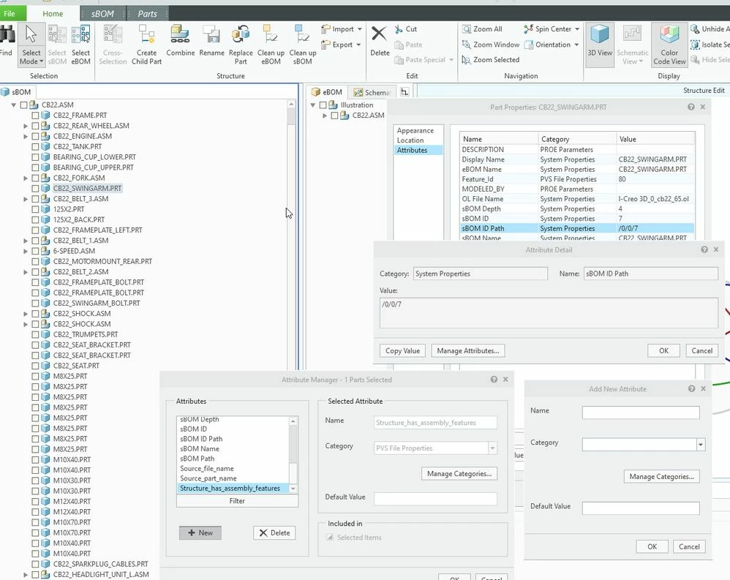
Task: Switch to Color Code View
Action: pos(669,44)
